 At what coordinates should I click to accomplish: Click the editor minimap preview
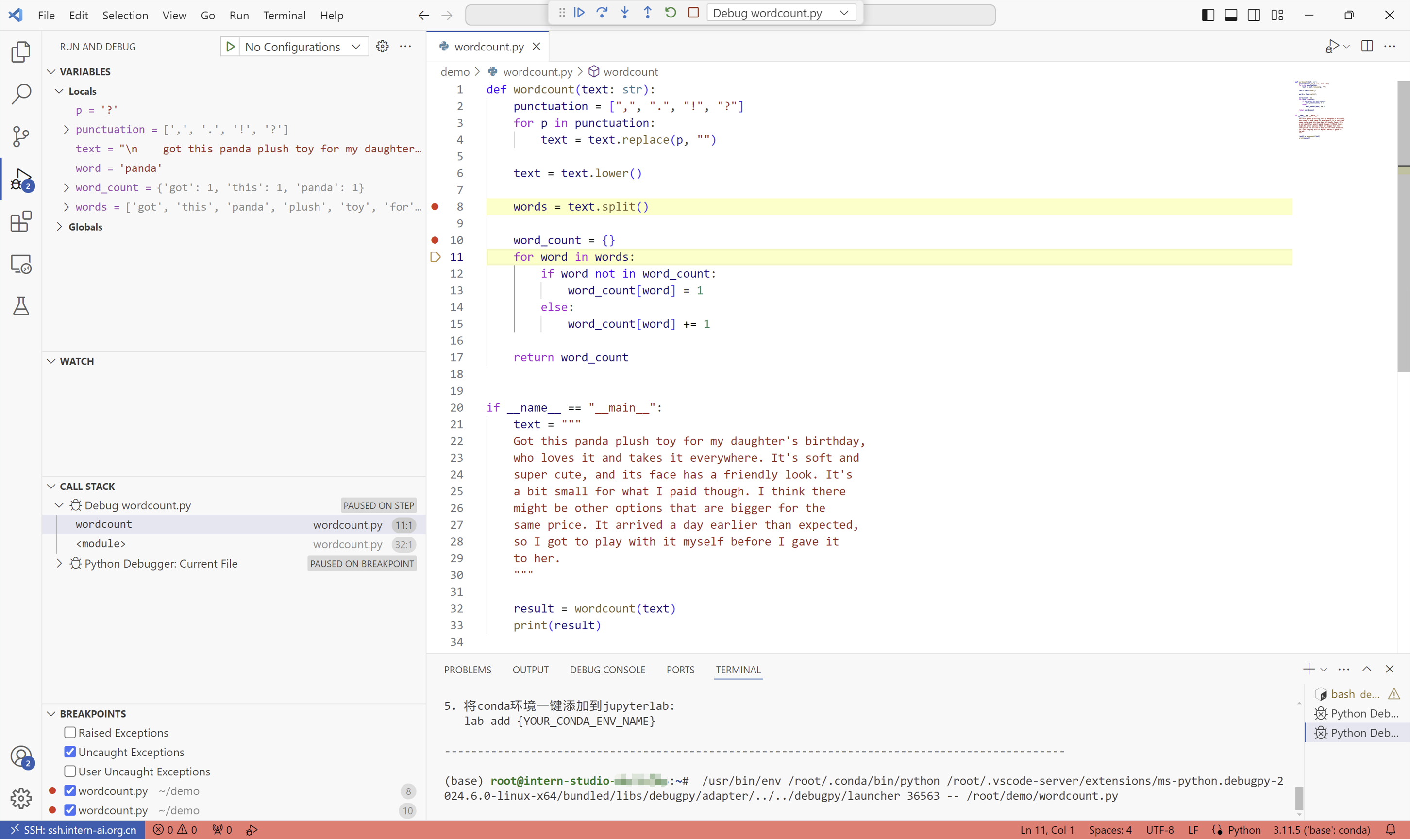click(1320, 113)
